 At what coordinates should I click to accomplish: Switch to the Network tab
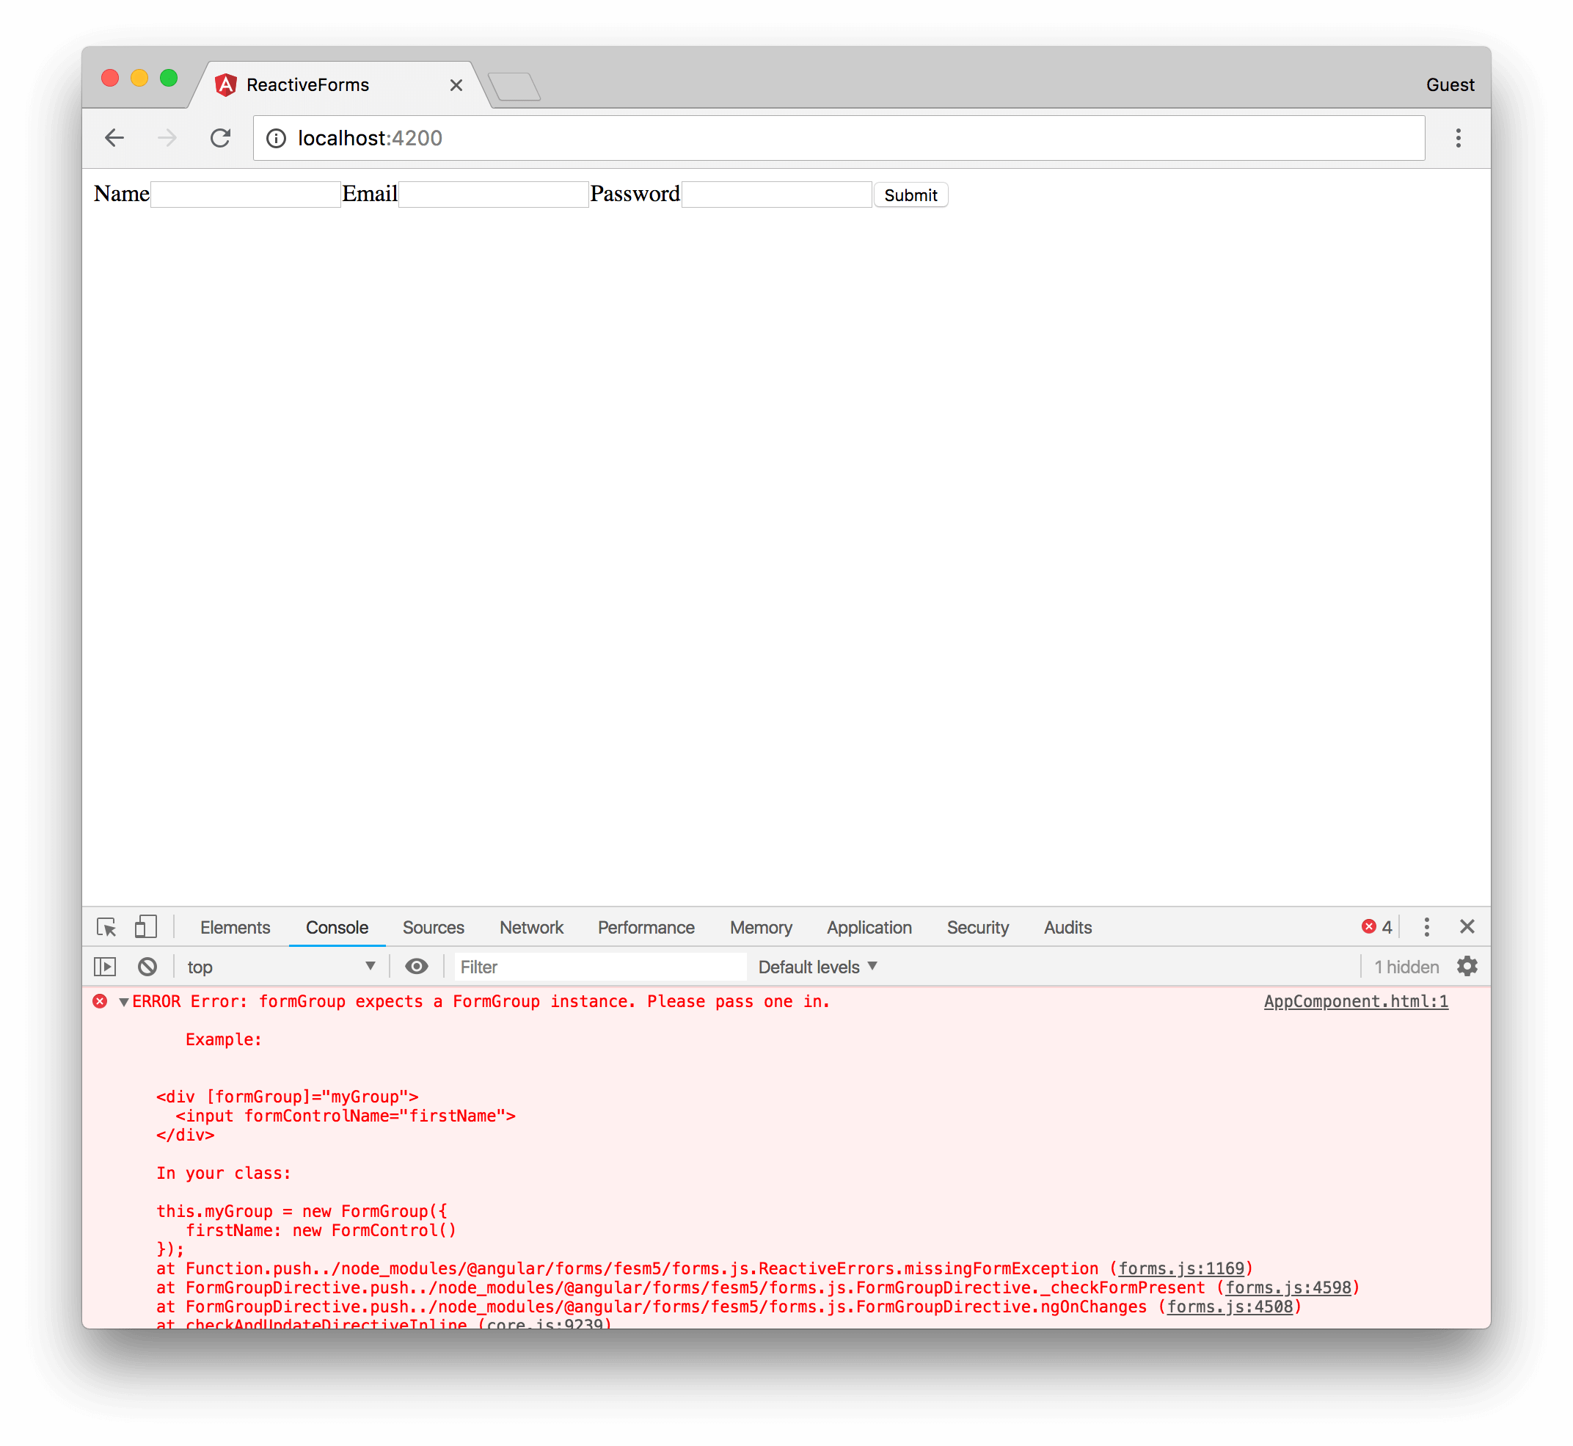[x=531, y=927]
